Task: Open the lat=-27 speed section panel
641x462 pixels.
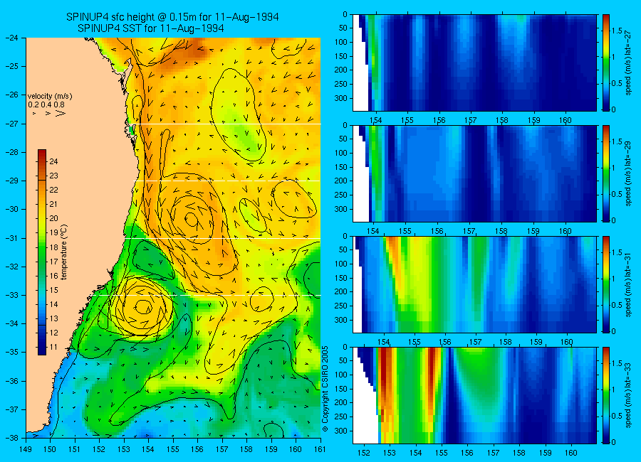Action: click(474, 63)
